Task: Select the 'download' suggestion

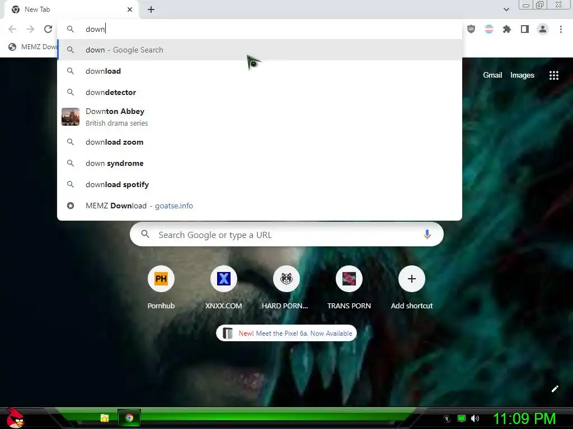Action: click(260, 71)
